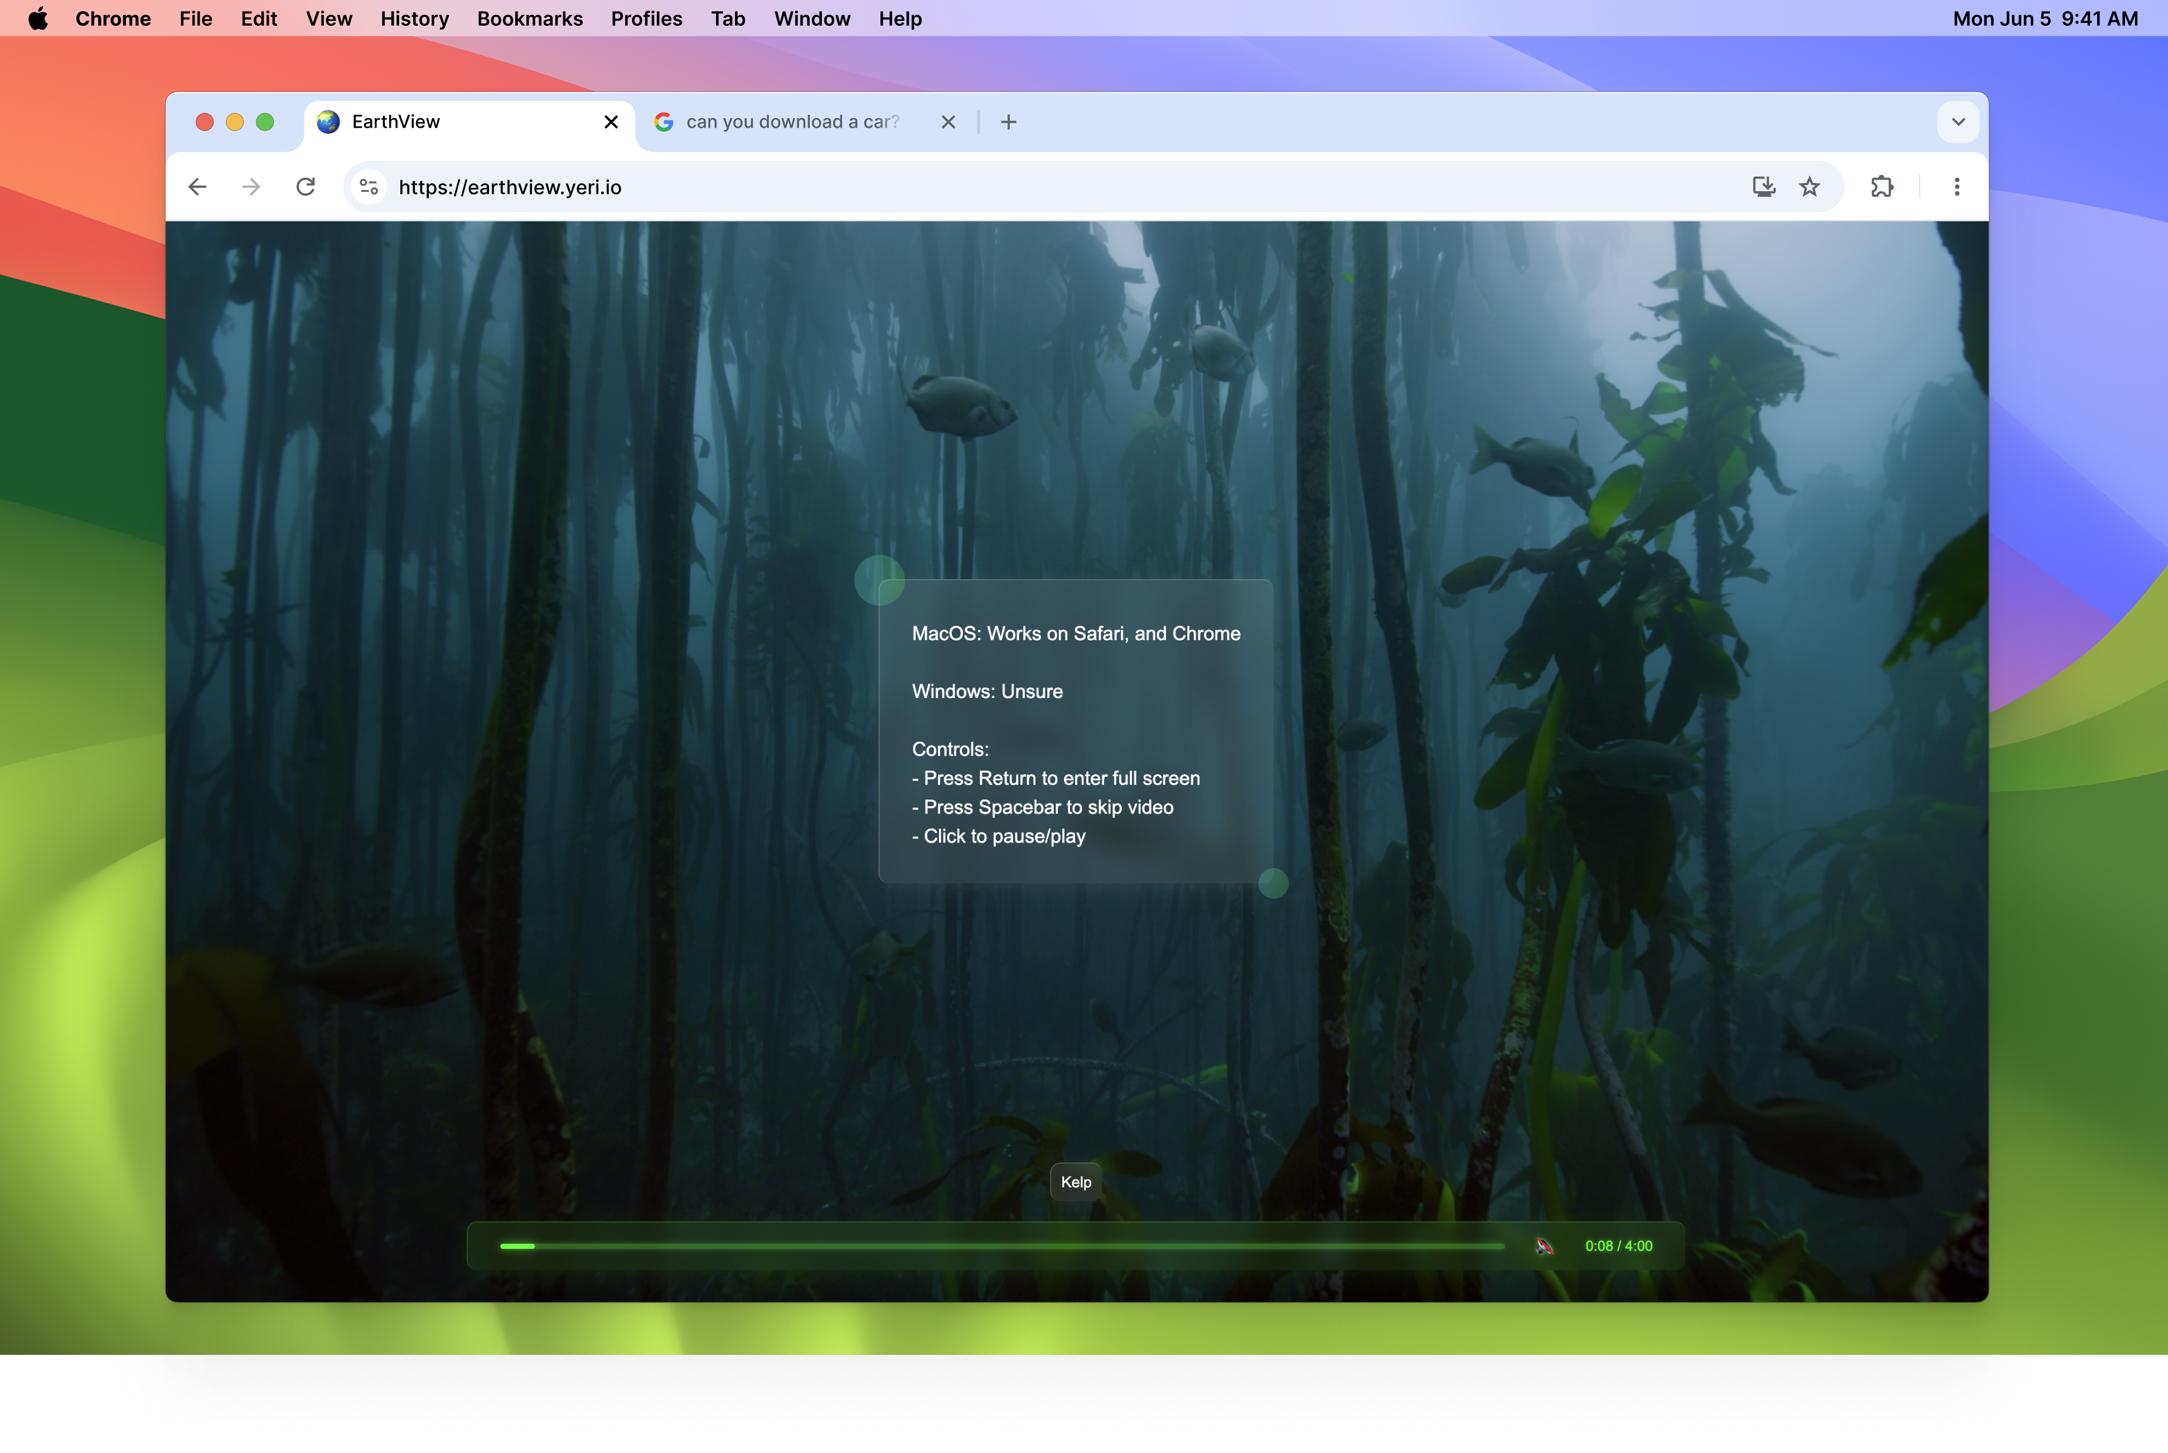The image size is (2168, 1453).
Task: Open the View menu
Action: tap(329, 18)
